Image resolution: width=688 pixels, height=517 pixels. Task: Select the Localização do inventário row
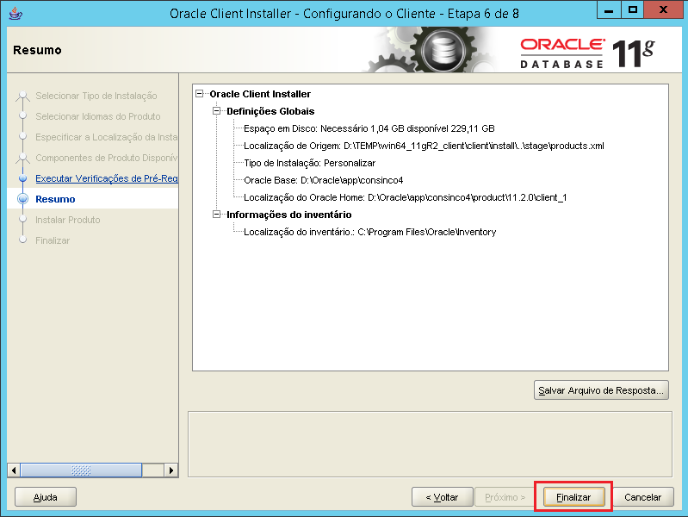370,232
